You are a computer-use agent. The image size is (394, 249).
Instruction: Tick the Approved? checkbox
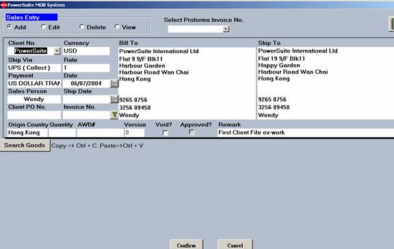tap(192, 132)
